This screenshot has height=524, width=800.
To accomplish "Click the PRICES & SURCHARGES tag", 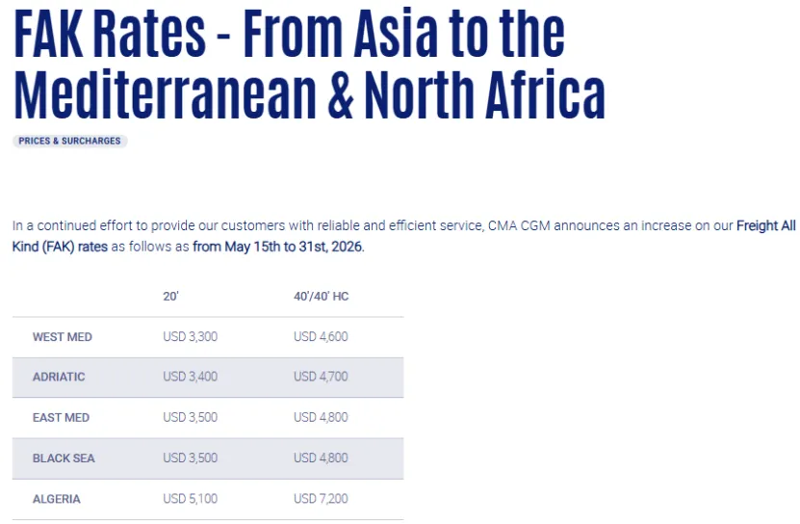I will point(70,141).
